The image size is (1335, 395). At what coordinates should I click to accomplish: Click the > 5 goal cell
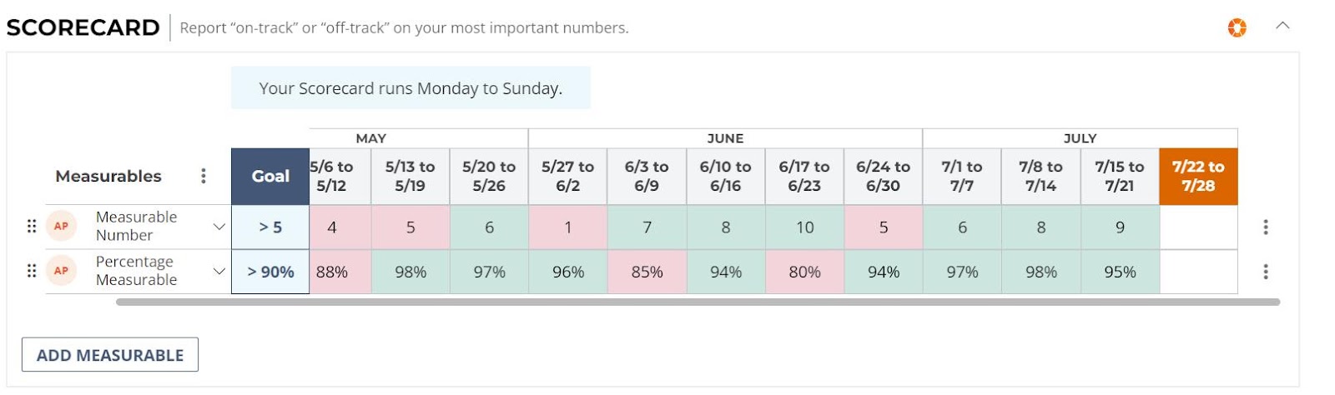[270, 227]
